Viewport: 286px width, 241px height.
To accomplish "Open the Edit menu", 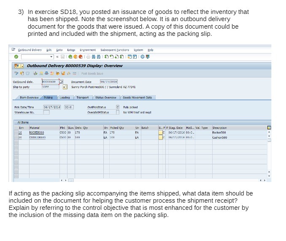I will coord(49,50).
